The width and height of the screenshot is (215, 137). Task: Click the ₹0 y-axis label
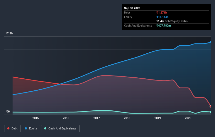(8, 111)
